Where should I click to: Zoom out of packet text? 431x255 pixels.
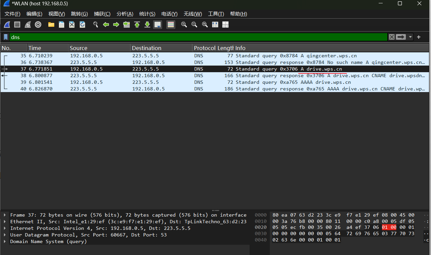pos(194,25)
